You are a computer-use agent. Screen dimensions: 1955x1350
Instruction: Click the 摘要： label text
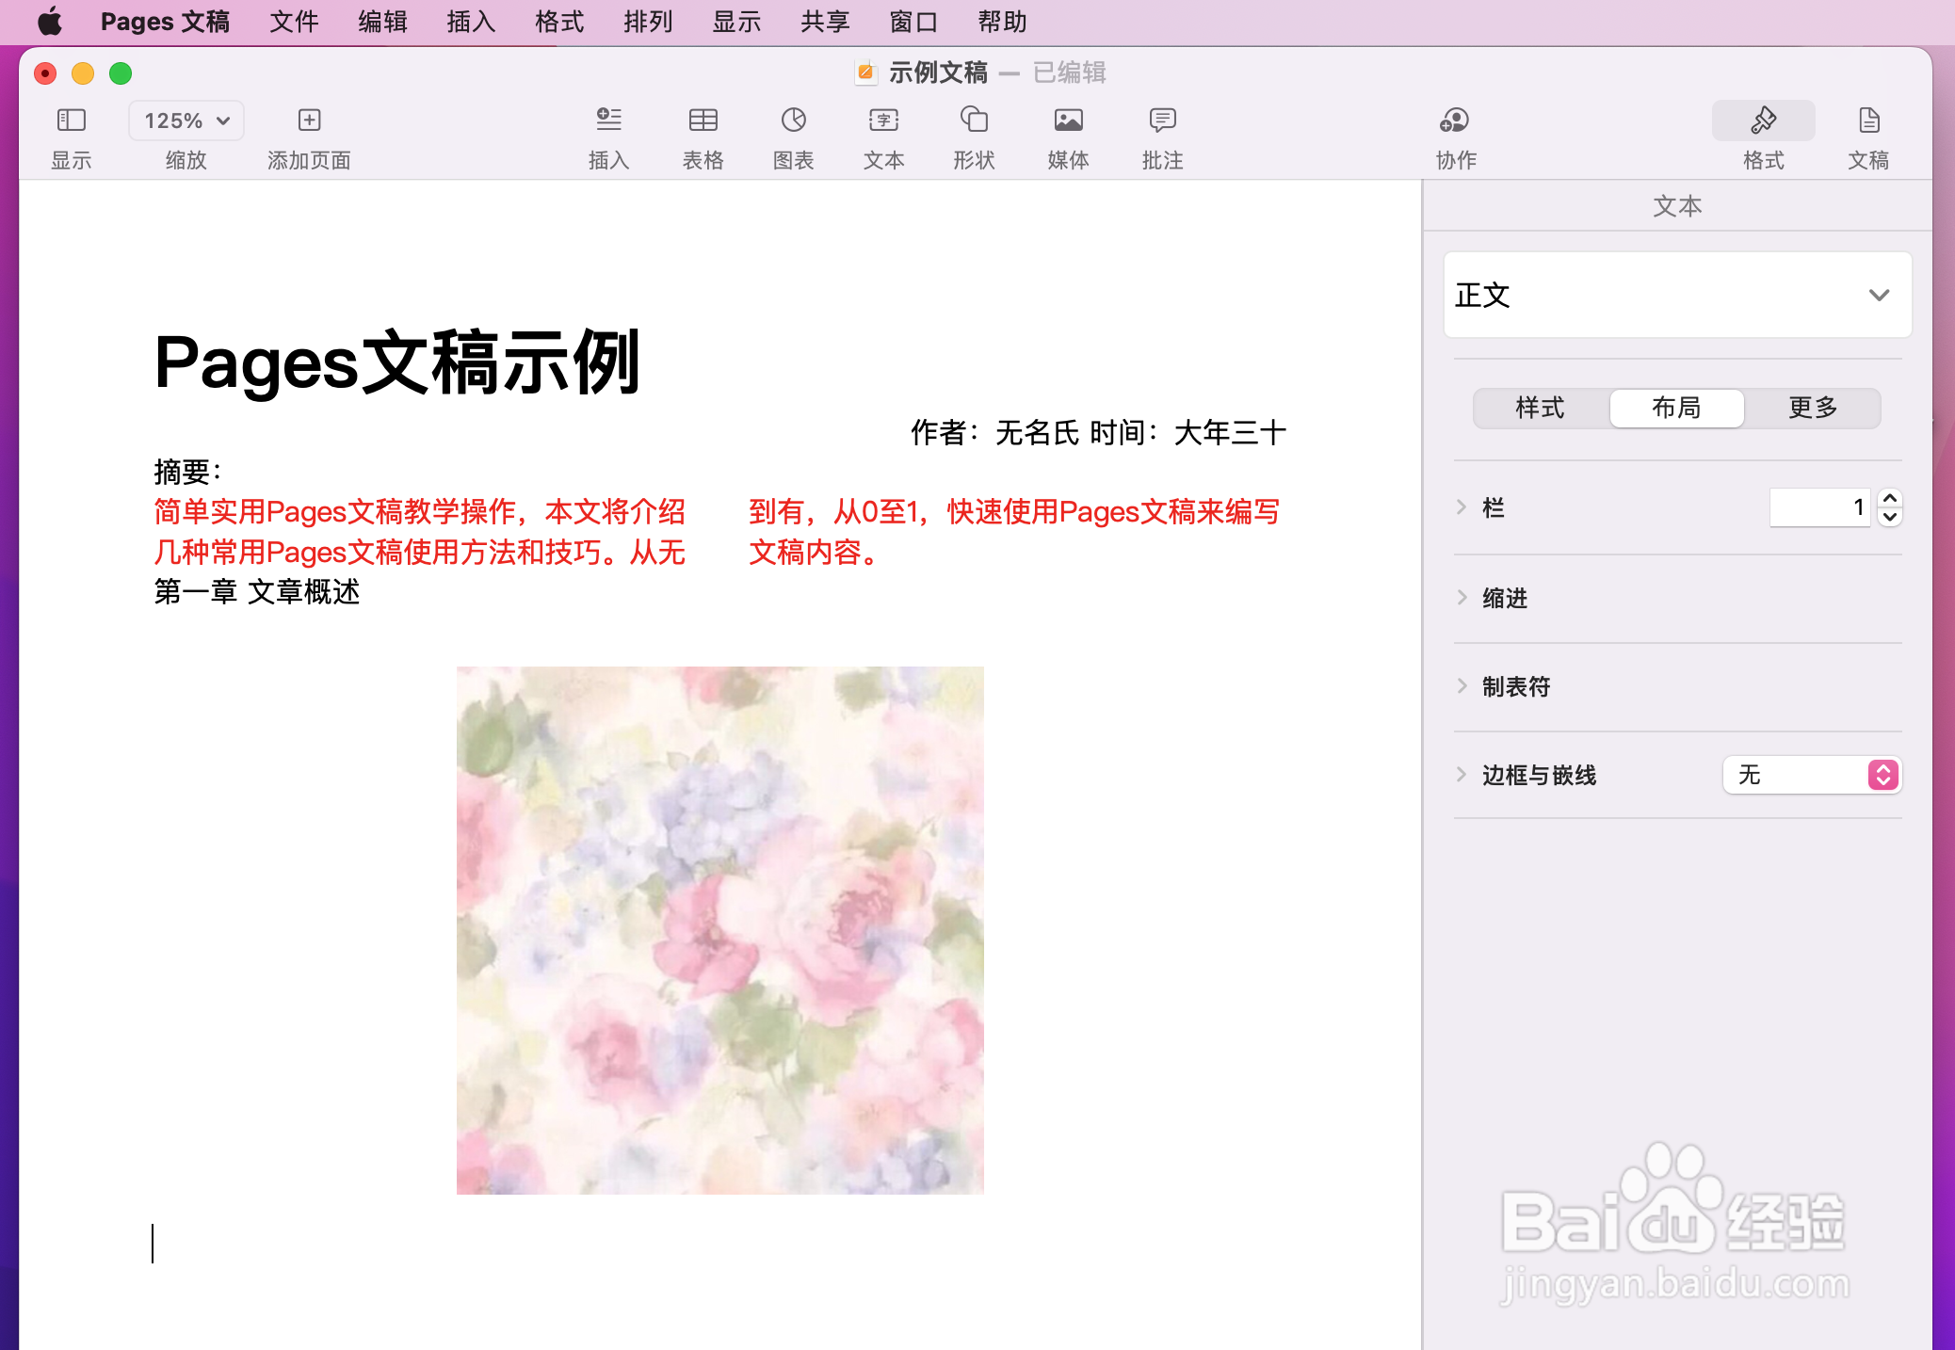pos(188,472)
